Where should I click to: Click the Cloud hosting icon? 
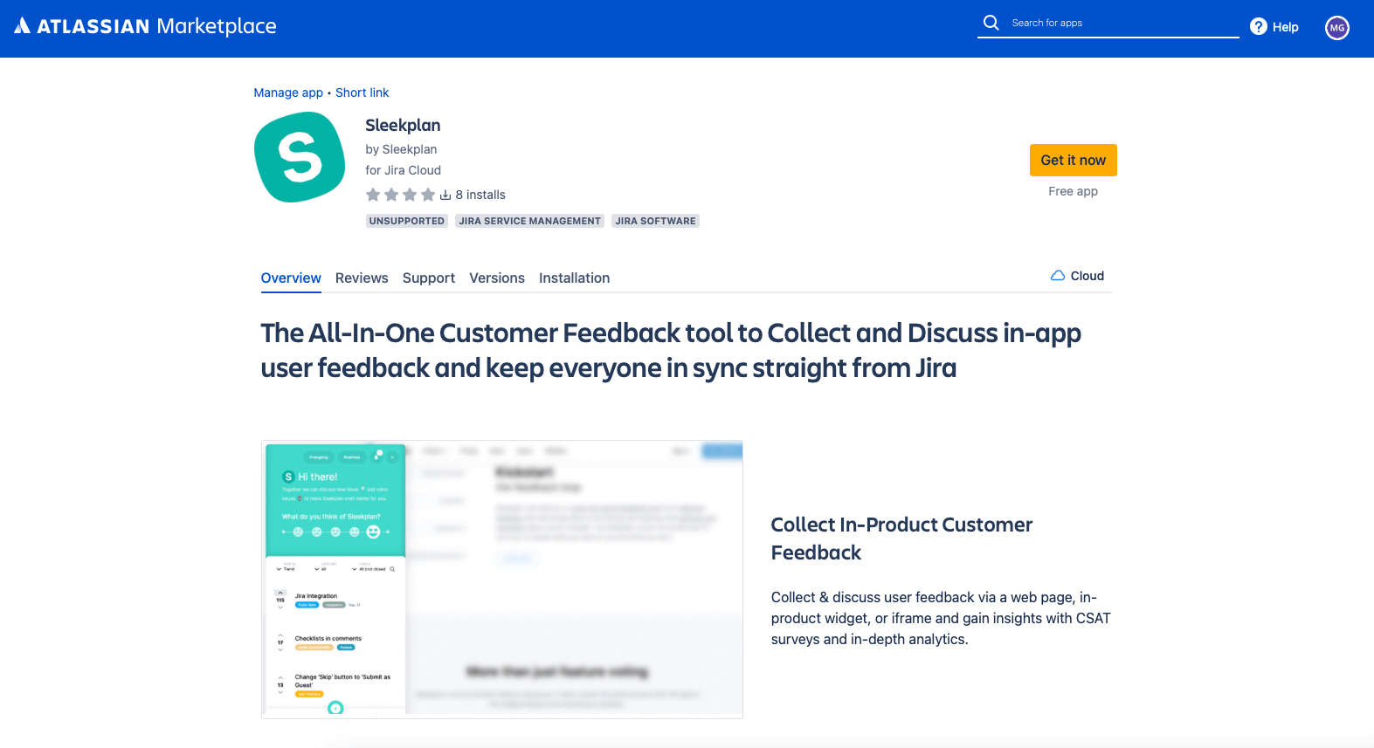(x=1057, y=276)
